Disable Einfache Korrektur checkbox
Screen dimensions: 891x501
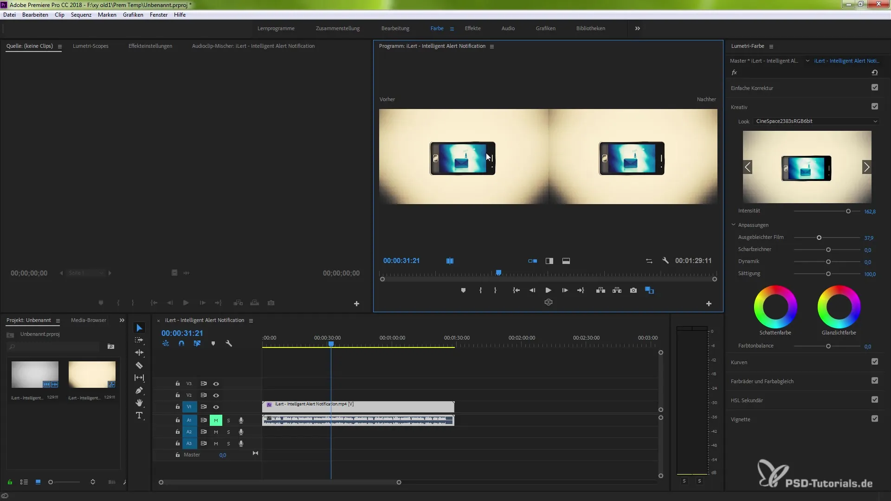pos(875,88)
